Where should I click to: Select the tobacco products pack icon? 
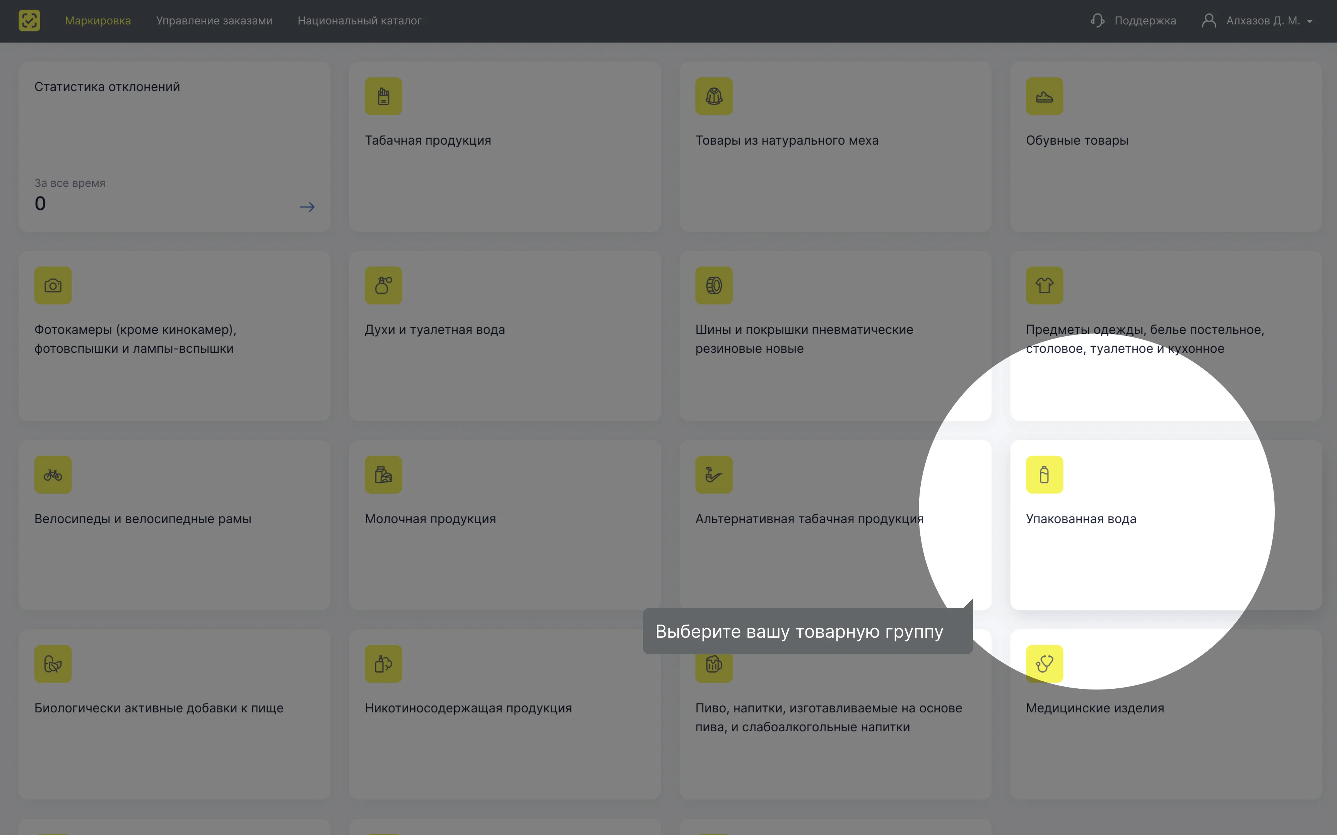tap(383, 96)
